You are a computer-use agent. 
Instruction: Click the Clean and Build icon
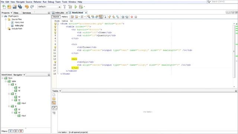click(70, 7)
